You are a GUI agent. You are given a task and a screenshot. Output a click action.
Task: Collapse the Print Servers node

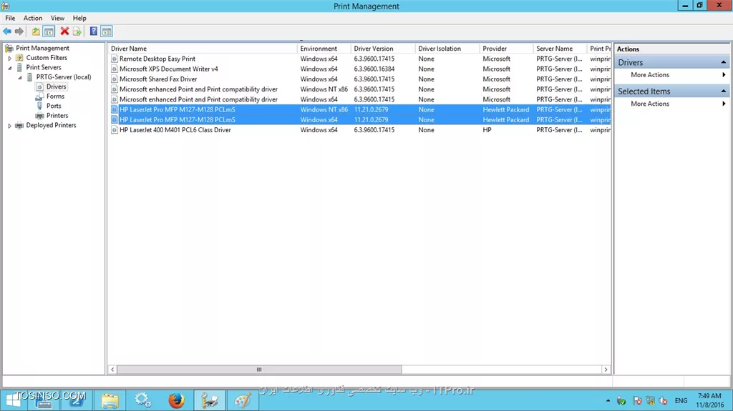10,68
